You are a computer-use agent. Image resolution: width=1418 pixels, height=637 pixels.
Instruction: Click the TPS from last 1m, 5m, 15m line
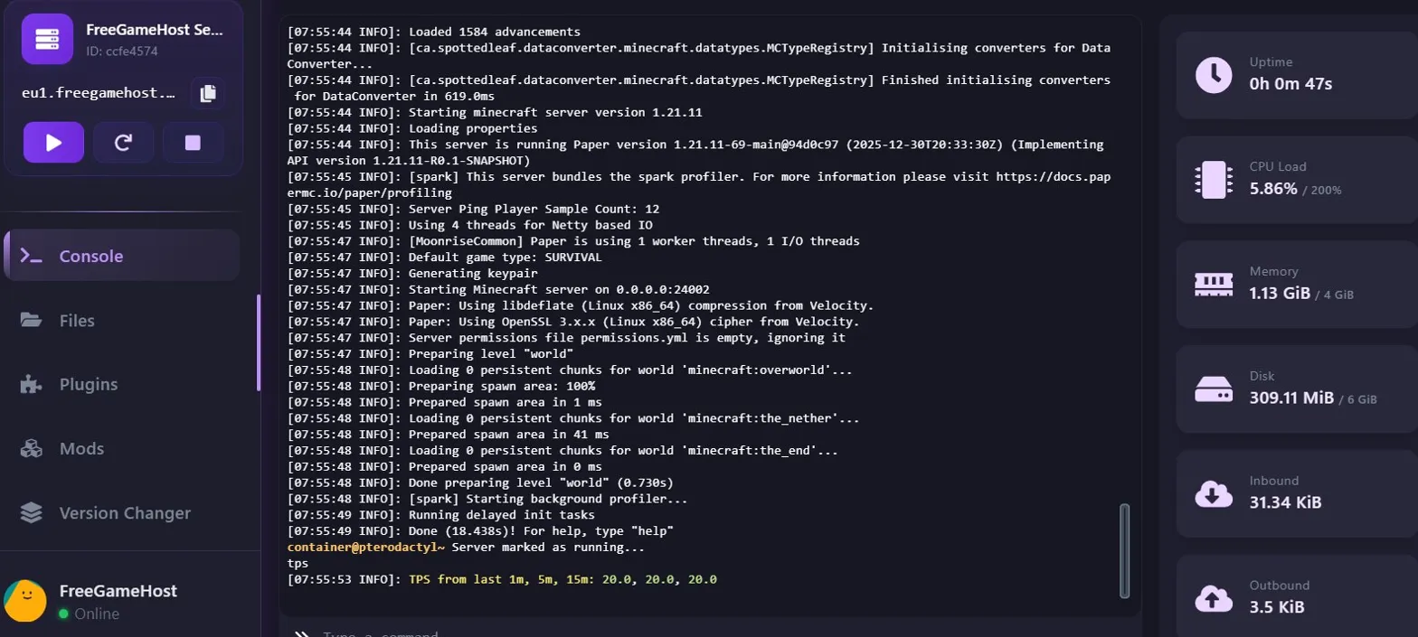[x=502, y=579]
